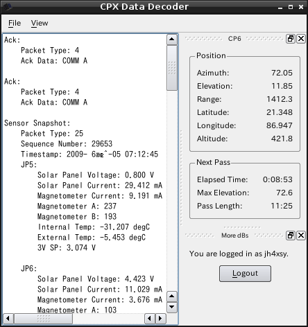Image resolution: width=308 pixels, height=327 pixels.
Task: Click 'Solar Panel Current: 11.029 mA' line
Action: click(x=100, y=290)
